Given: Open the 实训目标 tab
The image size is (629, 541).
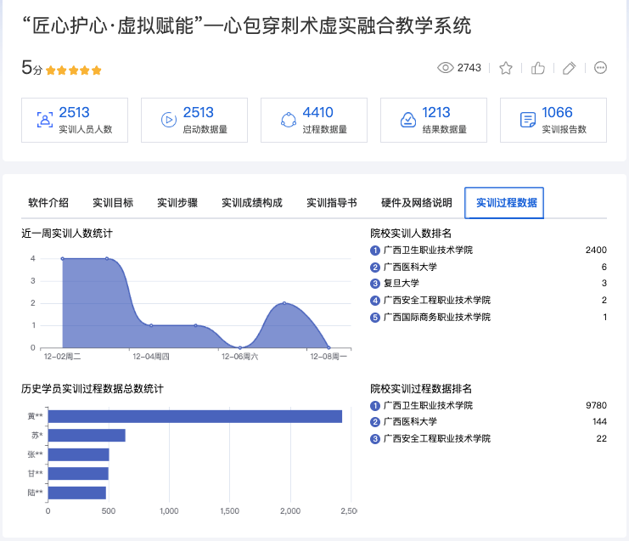Looking at the screenshot, I should coord(113,203).
